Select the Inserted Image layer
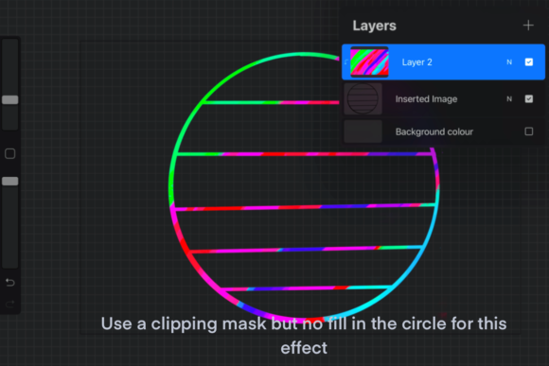549x366 pixels. [x=443, y=99]
